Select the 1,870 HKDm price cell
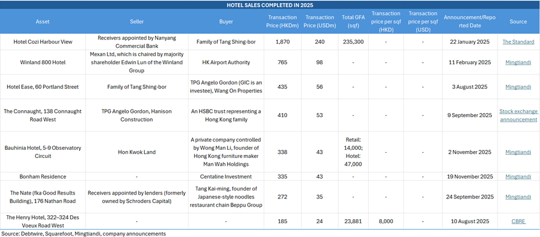The image size is (540, 237). [283, 42]
